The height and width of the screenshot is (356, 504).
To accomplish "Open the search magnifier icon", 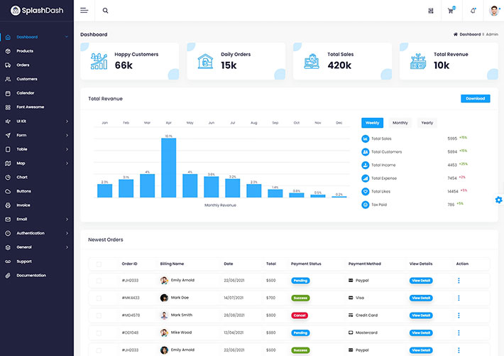I will pyautogui.click(x=106, y=11).
